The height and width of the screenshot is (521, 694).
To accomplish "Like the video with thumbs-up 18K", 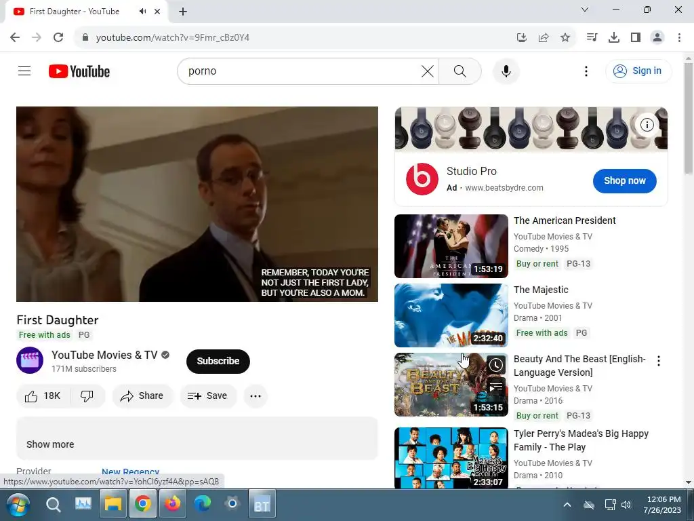I will pyautogui.click(x=43, y=395).
